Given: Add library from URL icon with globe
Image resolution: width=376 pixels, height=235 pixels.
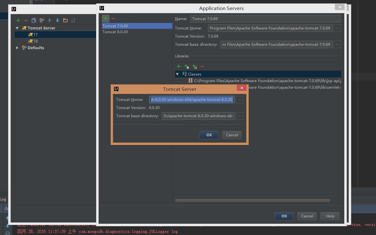Looking at the screenshot, I should click(x=187, y=66).
